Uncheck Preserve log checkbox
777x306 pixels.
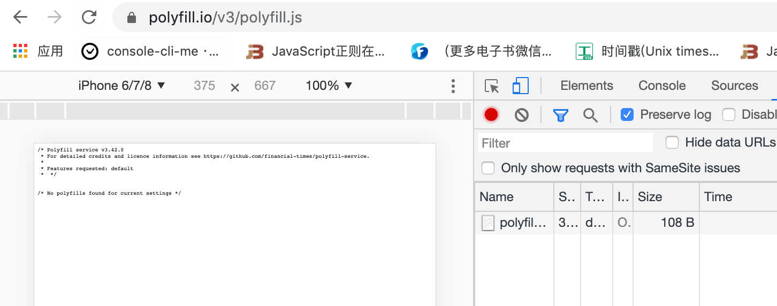(627, 114)
